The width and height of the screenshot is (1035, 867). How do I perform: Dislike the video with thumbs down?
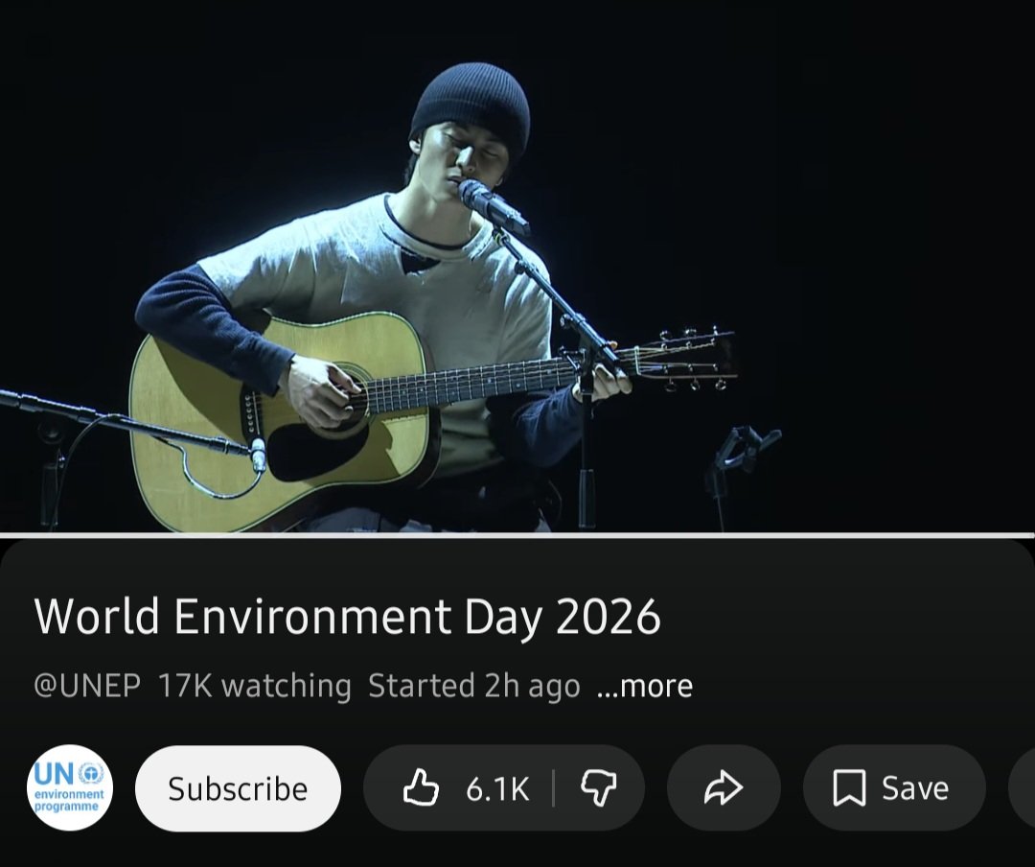click(x=599, y=788)
